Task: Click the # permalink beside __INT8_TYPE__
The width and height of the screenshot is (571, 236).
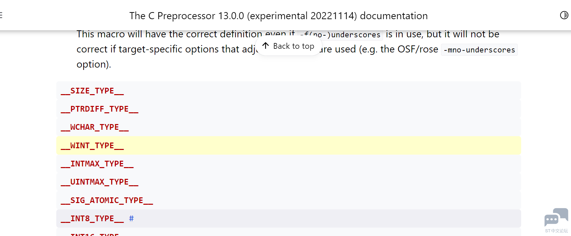Action: (131, 219)
